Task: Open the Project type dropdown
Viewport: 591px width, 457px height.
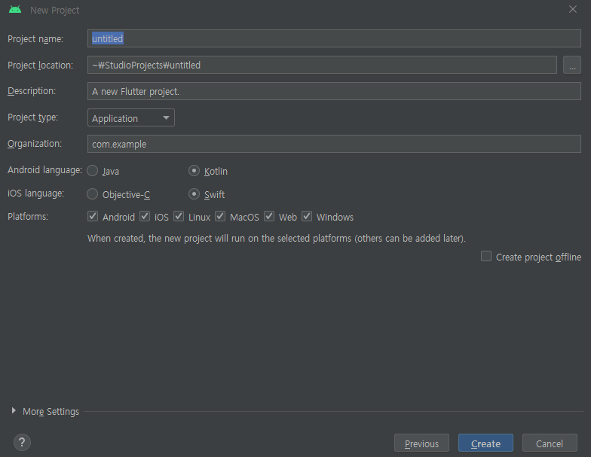Action: (x=131, y=117)
